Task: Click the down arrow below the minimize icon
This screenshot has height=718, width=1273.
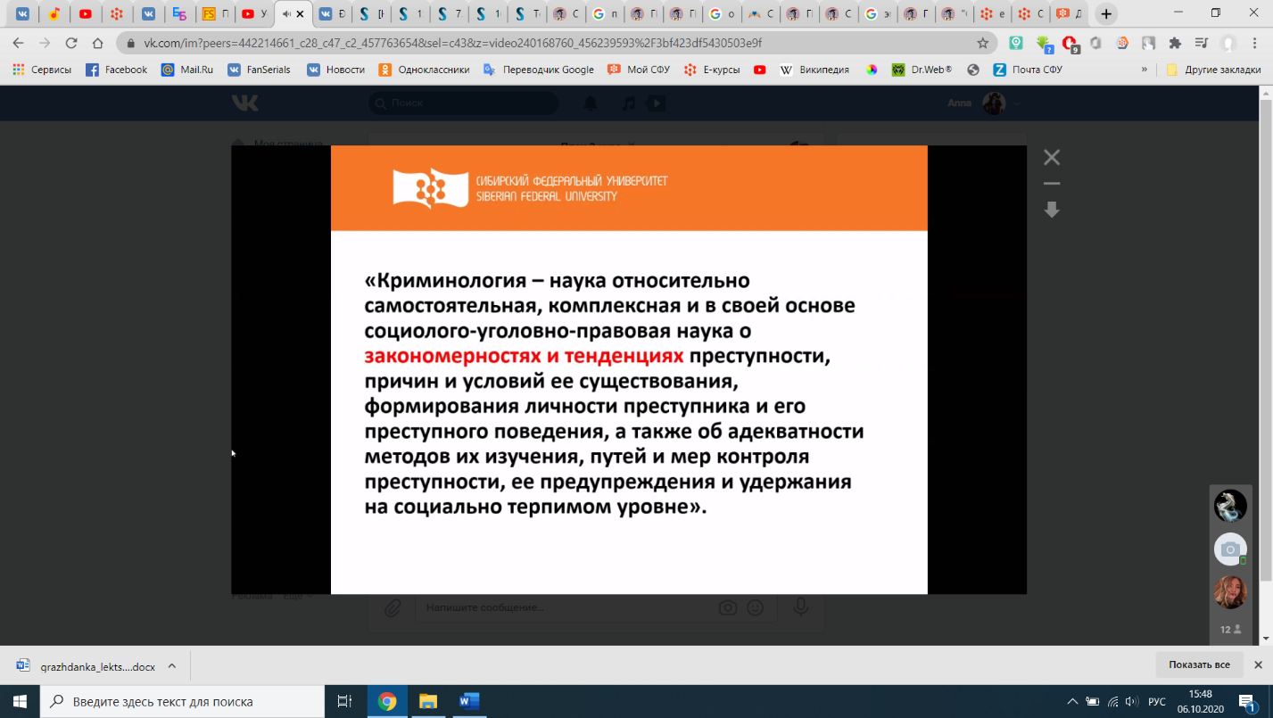Action: click(1052, 210)
